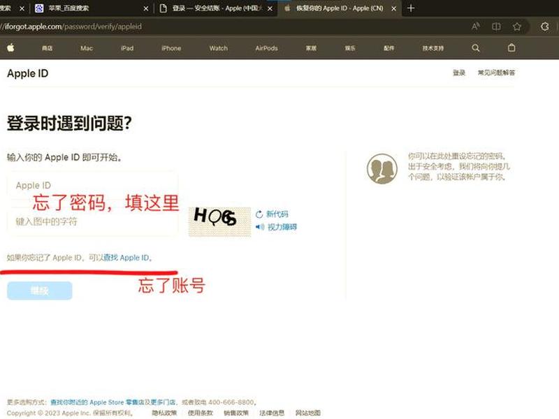559x419 pixels.
Task: Open the Mac menu item
Action: pos(87,48)
